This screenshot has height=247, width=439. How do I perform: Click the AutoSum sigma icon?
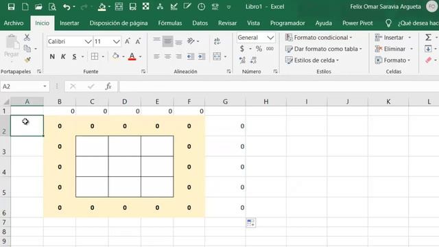click(x=428, y=37)
